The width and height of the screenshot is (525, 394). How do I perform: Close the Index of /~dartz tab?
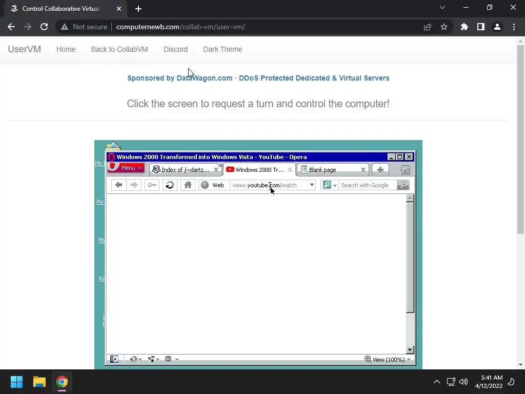(x=216, y=170)
